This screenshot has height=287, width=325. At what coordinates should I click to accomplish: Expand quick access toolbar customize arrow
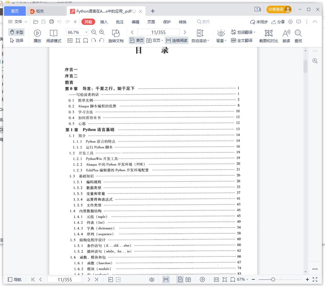75,22
